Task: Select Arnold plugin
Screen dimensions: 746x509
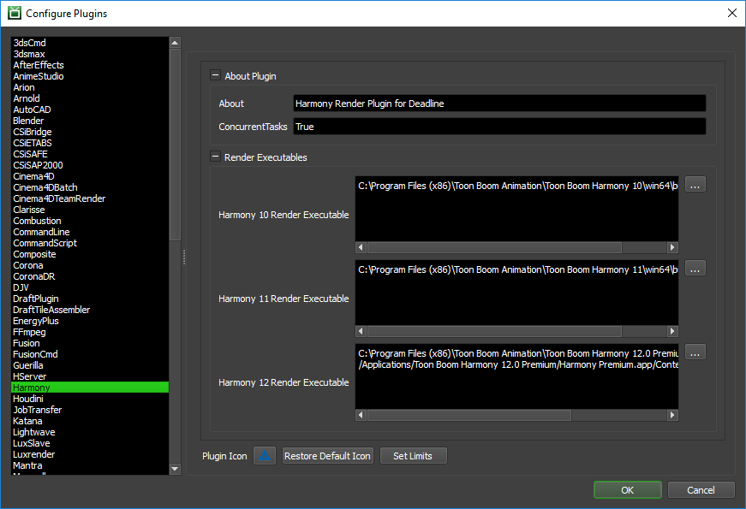Action: pyautogui.click(x=89, y=98)
